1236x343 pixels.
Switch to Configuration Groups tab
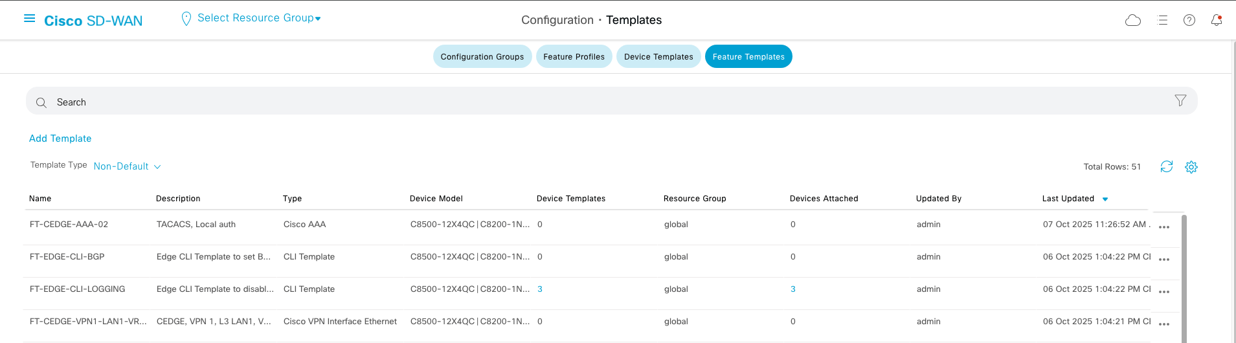click(x=482, y=56)
